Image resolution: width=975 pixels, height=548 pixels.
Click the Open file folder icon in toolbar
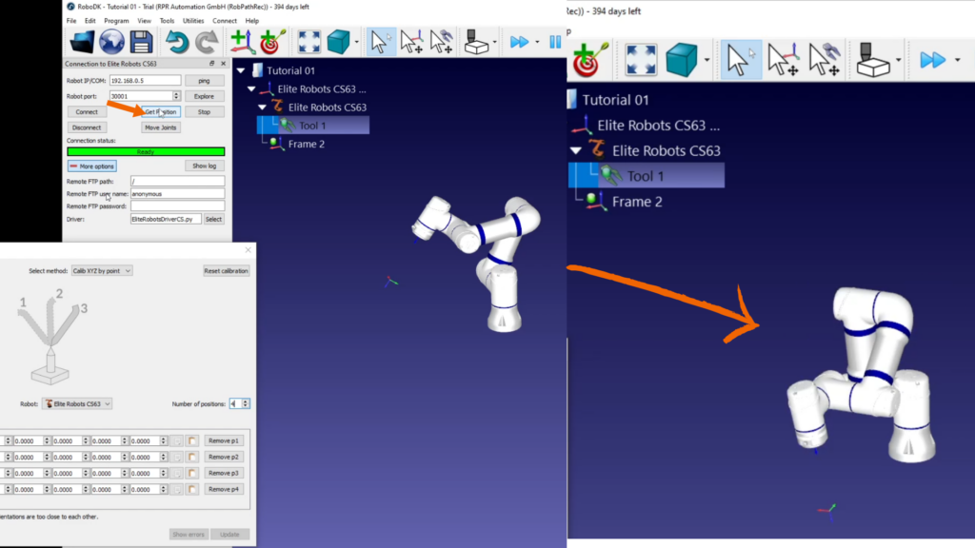tap(82, 42)
